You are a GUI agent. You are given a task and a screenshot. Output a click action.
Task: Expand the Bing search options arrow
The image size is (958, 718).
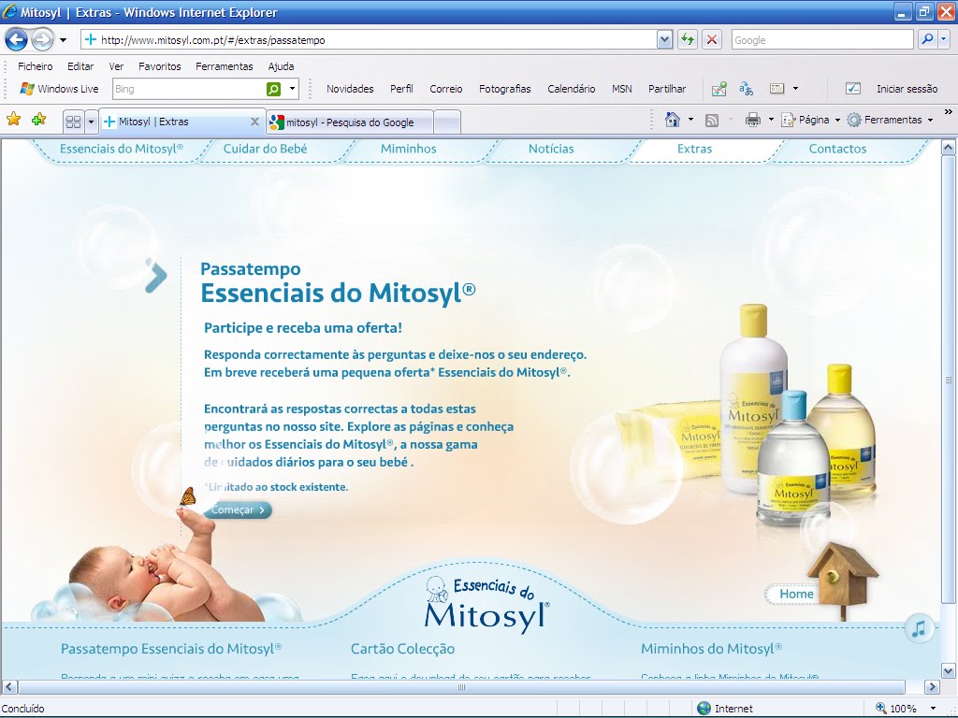pos(293,89)
